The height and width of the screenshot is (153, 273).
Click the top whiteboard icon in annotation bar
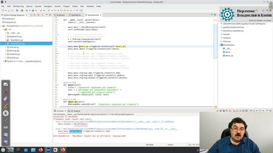pos(6,85)
